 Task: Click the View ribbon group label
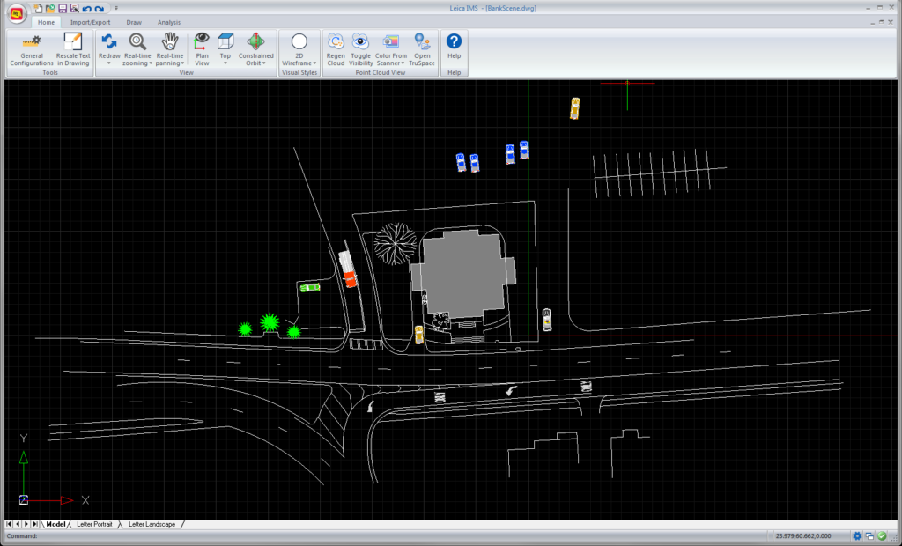(x=187, y=72)
